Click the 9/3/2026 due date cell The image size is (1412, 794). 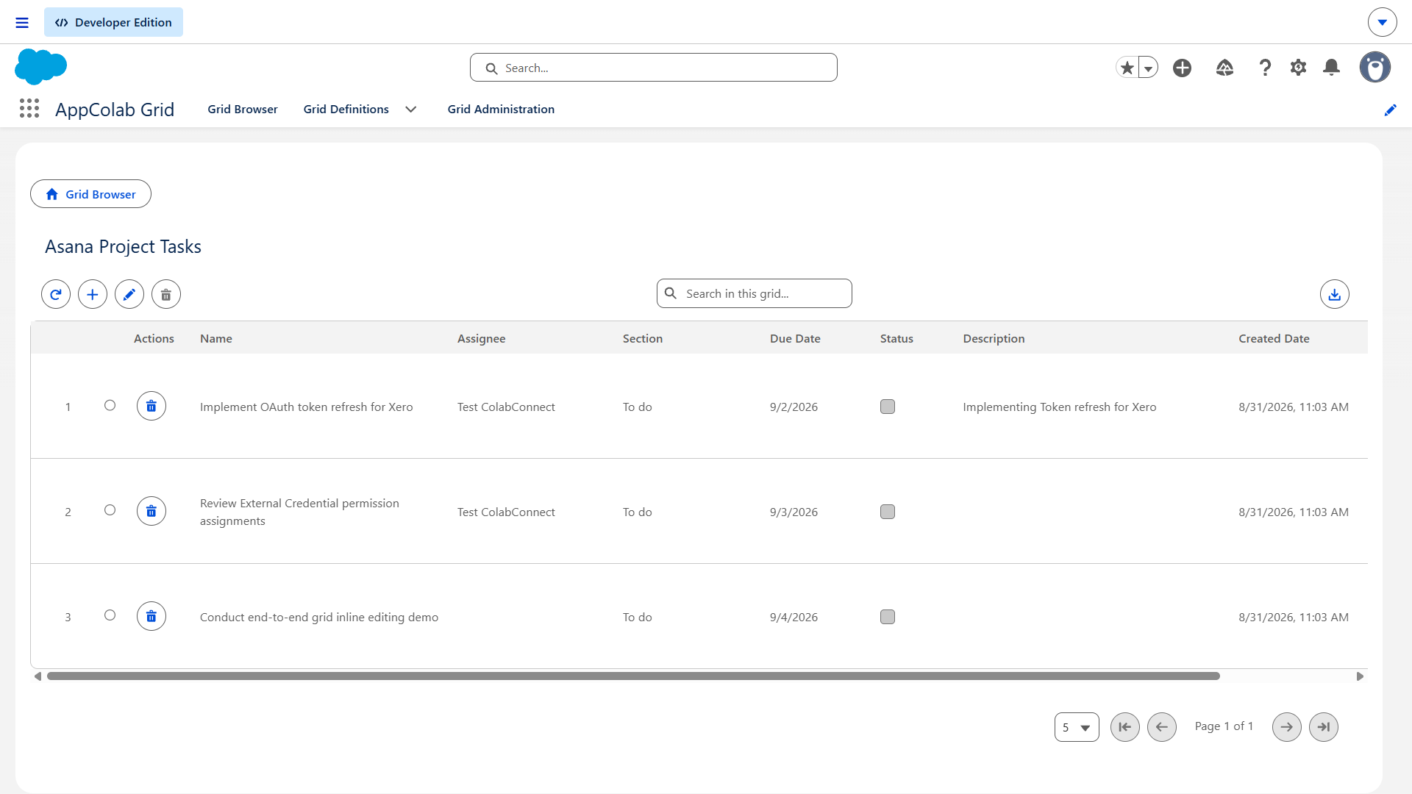(794, 512)
